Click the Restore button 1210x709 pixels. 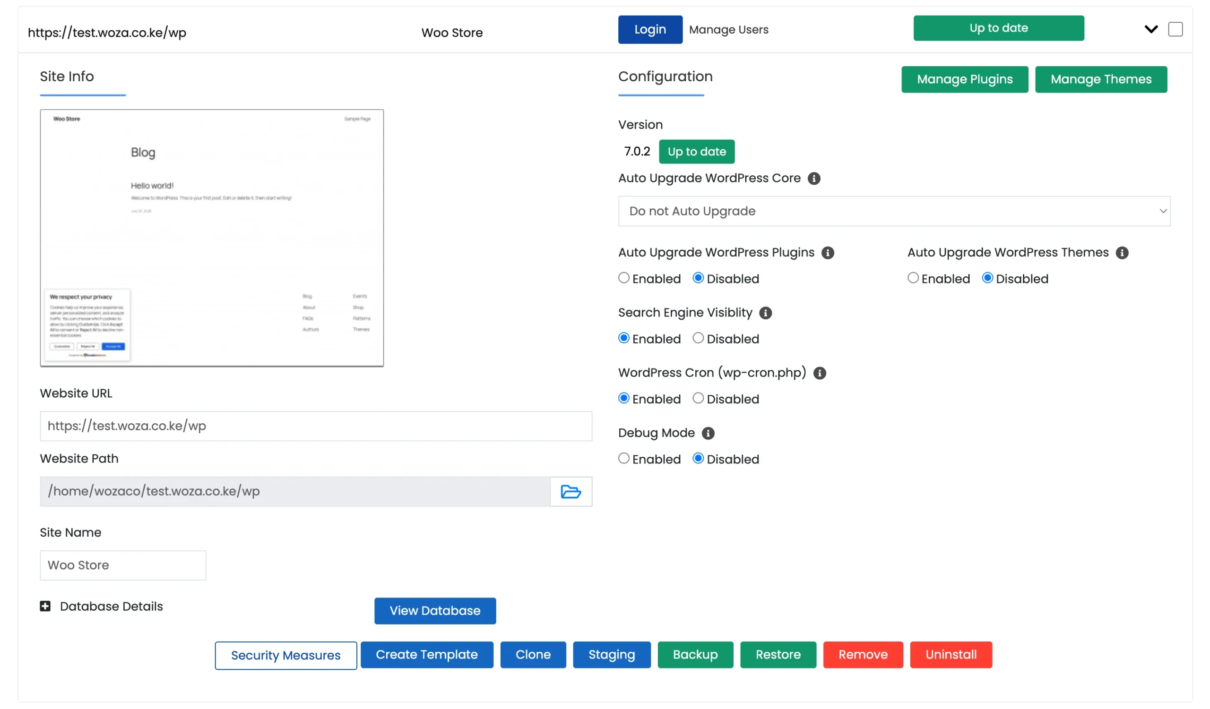[x=778, y=655]
